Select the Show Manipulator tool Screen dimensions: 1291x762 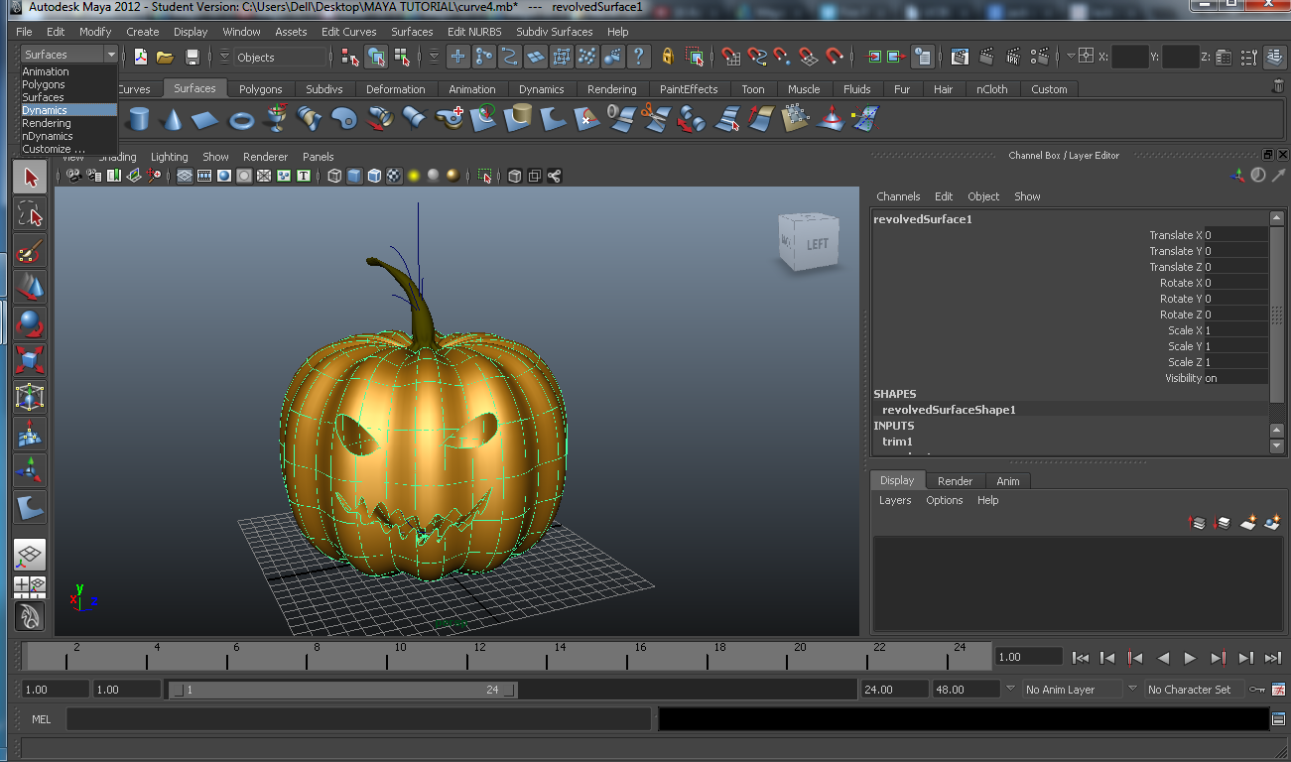31,471
